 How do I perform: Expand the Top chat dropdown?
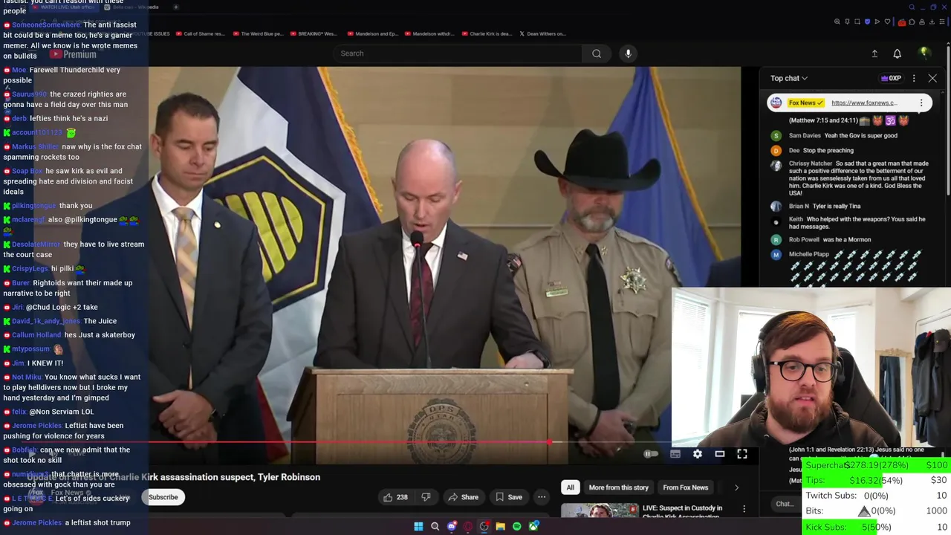click(x=789, y=78)
